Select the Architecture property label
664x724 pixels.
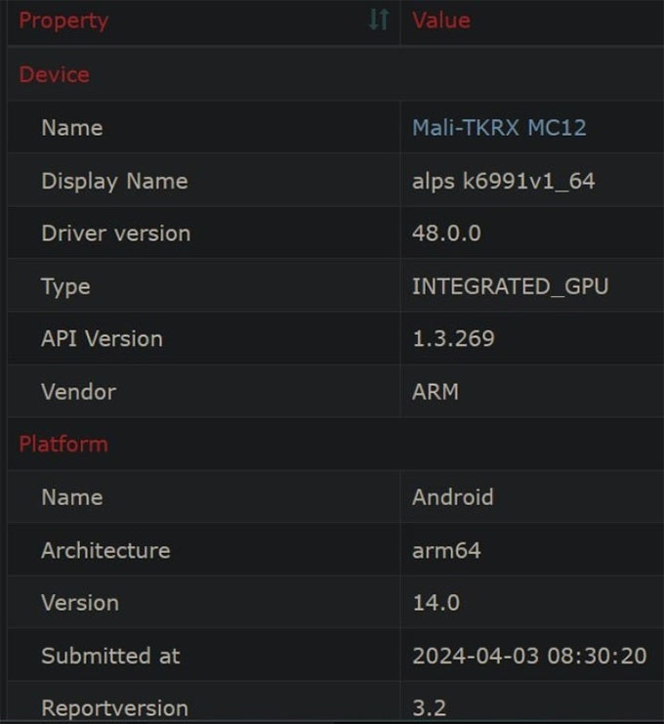point(105,550)
